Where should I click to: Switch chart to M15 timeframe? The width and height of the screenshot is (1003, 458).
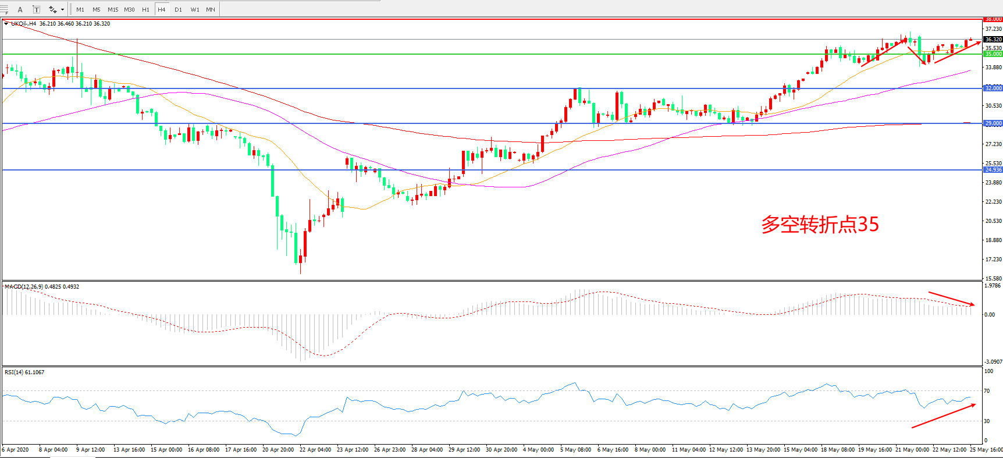click(113, 9)
